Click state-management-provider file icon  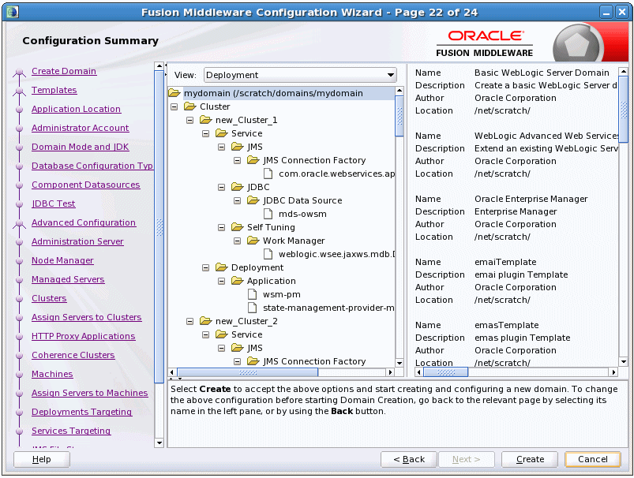[253, 308]
